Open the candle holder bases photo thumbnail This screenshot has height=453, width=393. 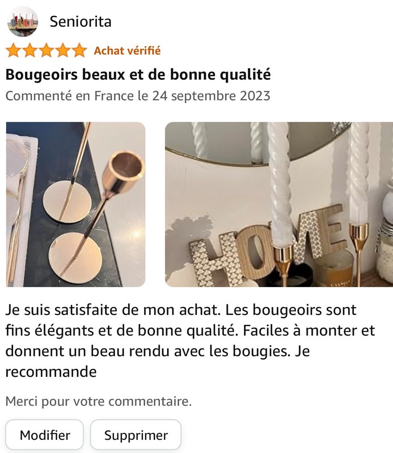coord(76,204)
